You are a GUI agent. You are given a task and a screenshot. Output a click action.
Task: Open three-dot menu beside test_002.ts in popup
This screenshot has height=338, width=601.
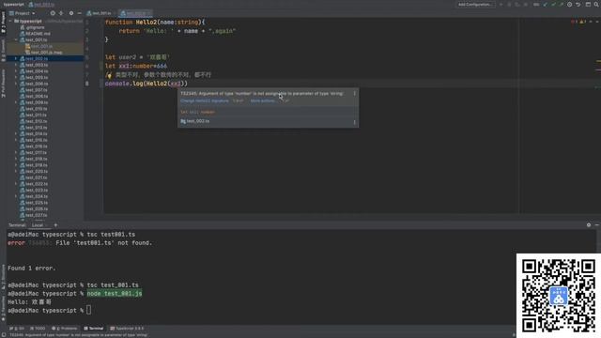(355, 123)
